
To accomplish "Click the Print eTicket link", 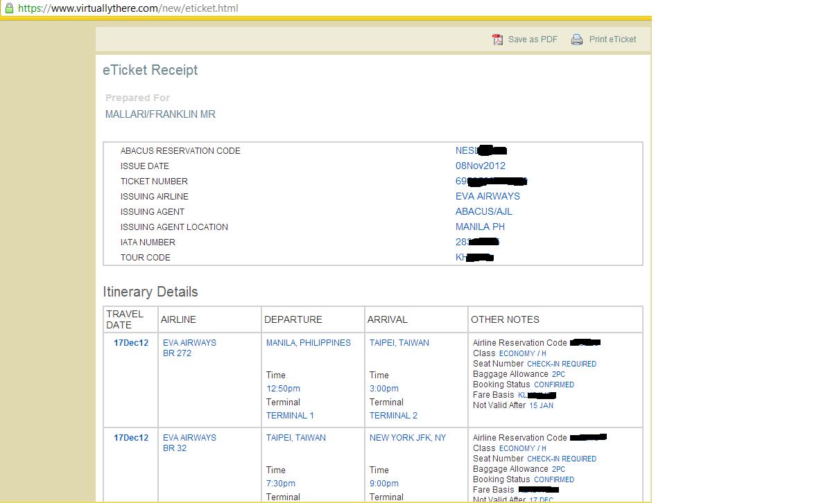I will pyautogui.click(x=612, y=39).
